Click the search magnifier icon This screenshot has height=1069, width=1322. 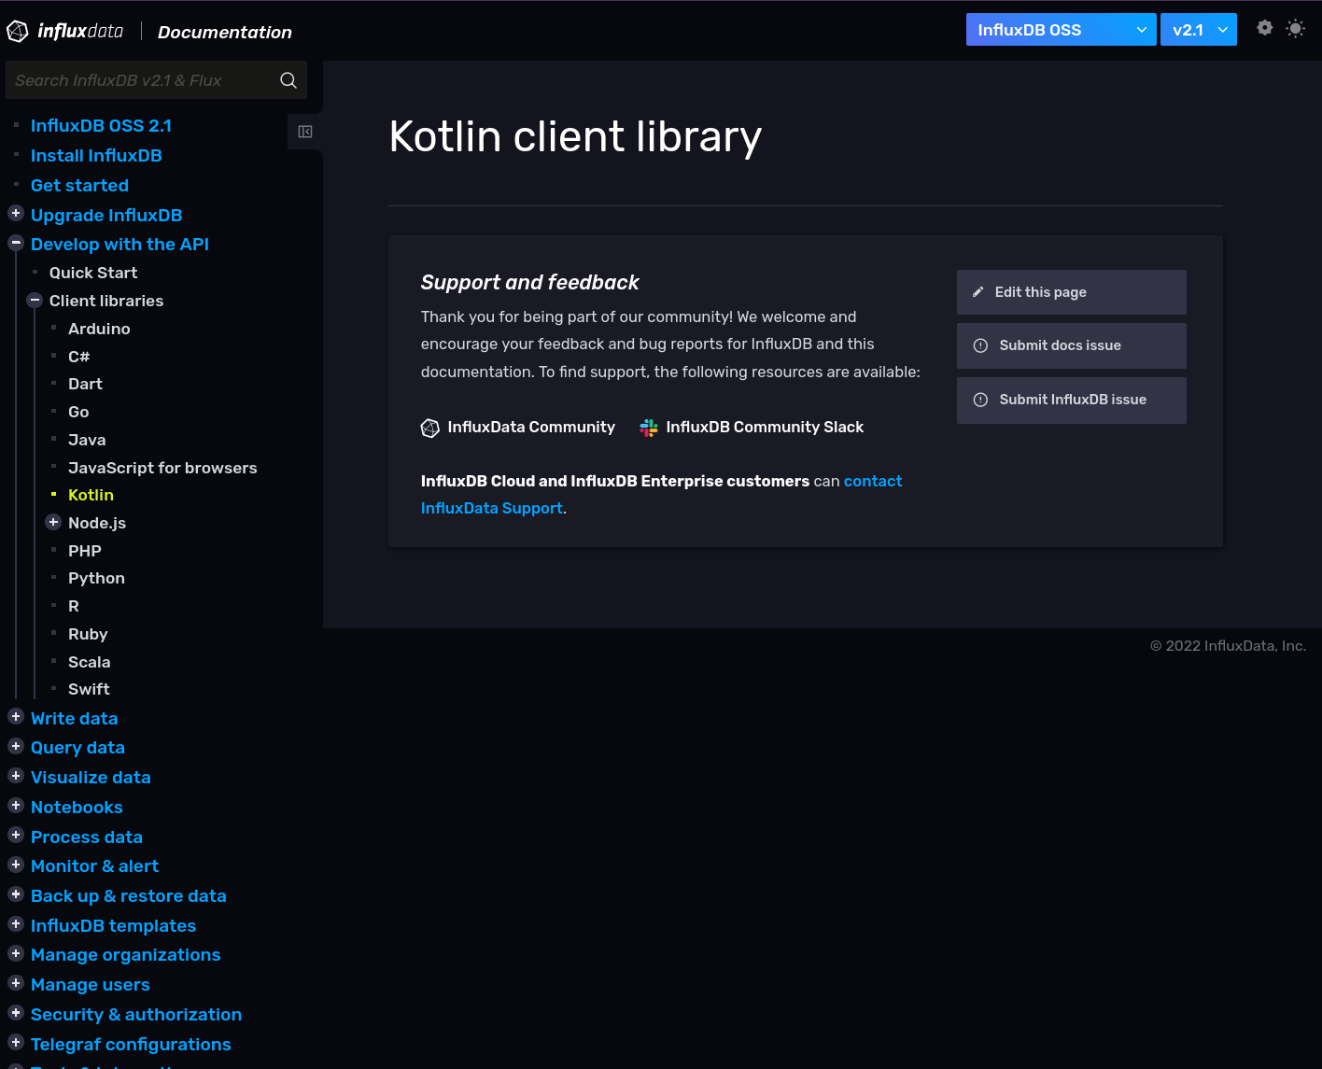click(x=288, y=80)
